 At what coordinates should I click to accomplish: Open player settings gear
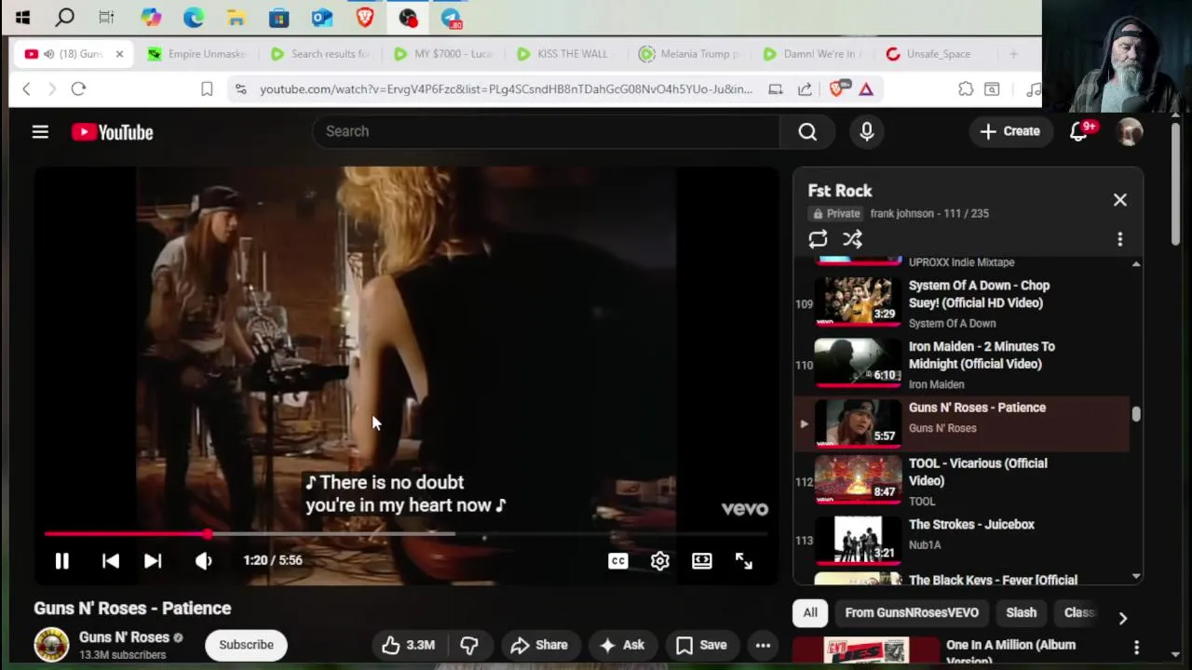pyautogui.click(x=660, y=560)
